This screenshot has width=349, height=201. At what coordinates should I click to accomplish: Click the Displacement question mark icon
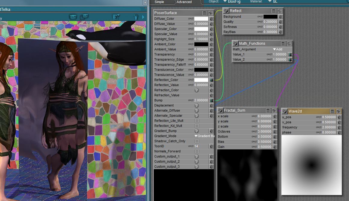click(196, 106)
